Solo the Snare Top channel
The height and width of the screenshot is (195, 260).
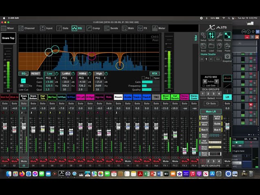(24, 104)
